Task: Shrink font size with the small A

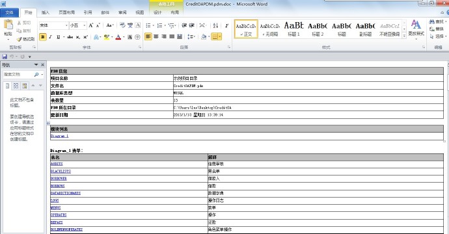Action: tap(98, 25)
